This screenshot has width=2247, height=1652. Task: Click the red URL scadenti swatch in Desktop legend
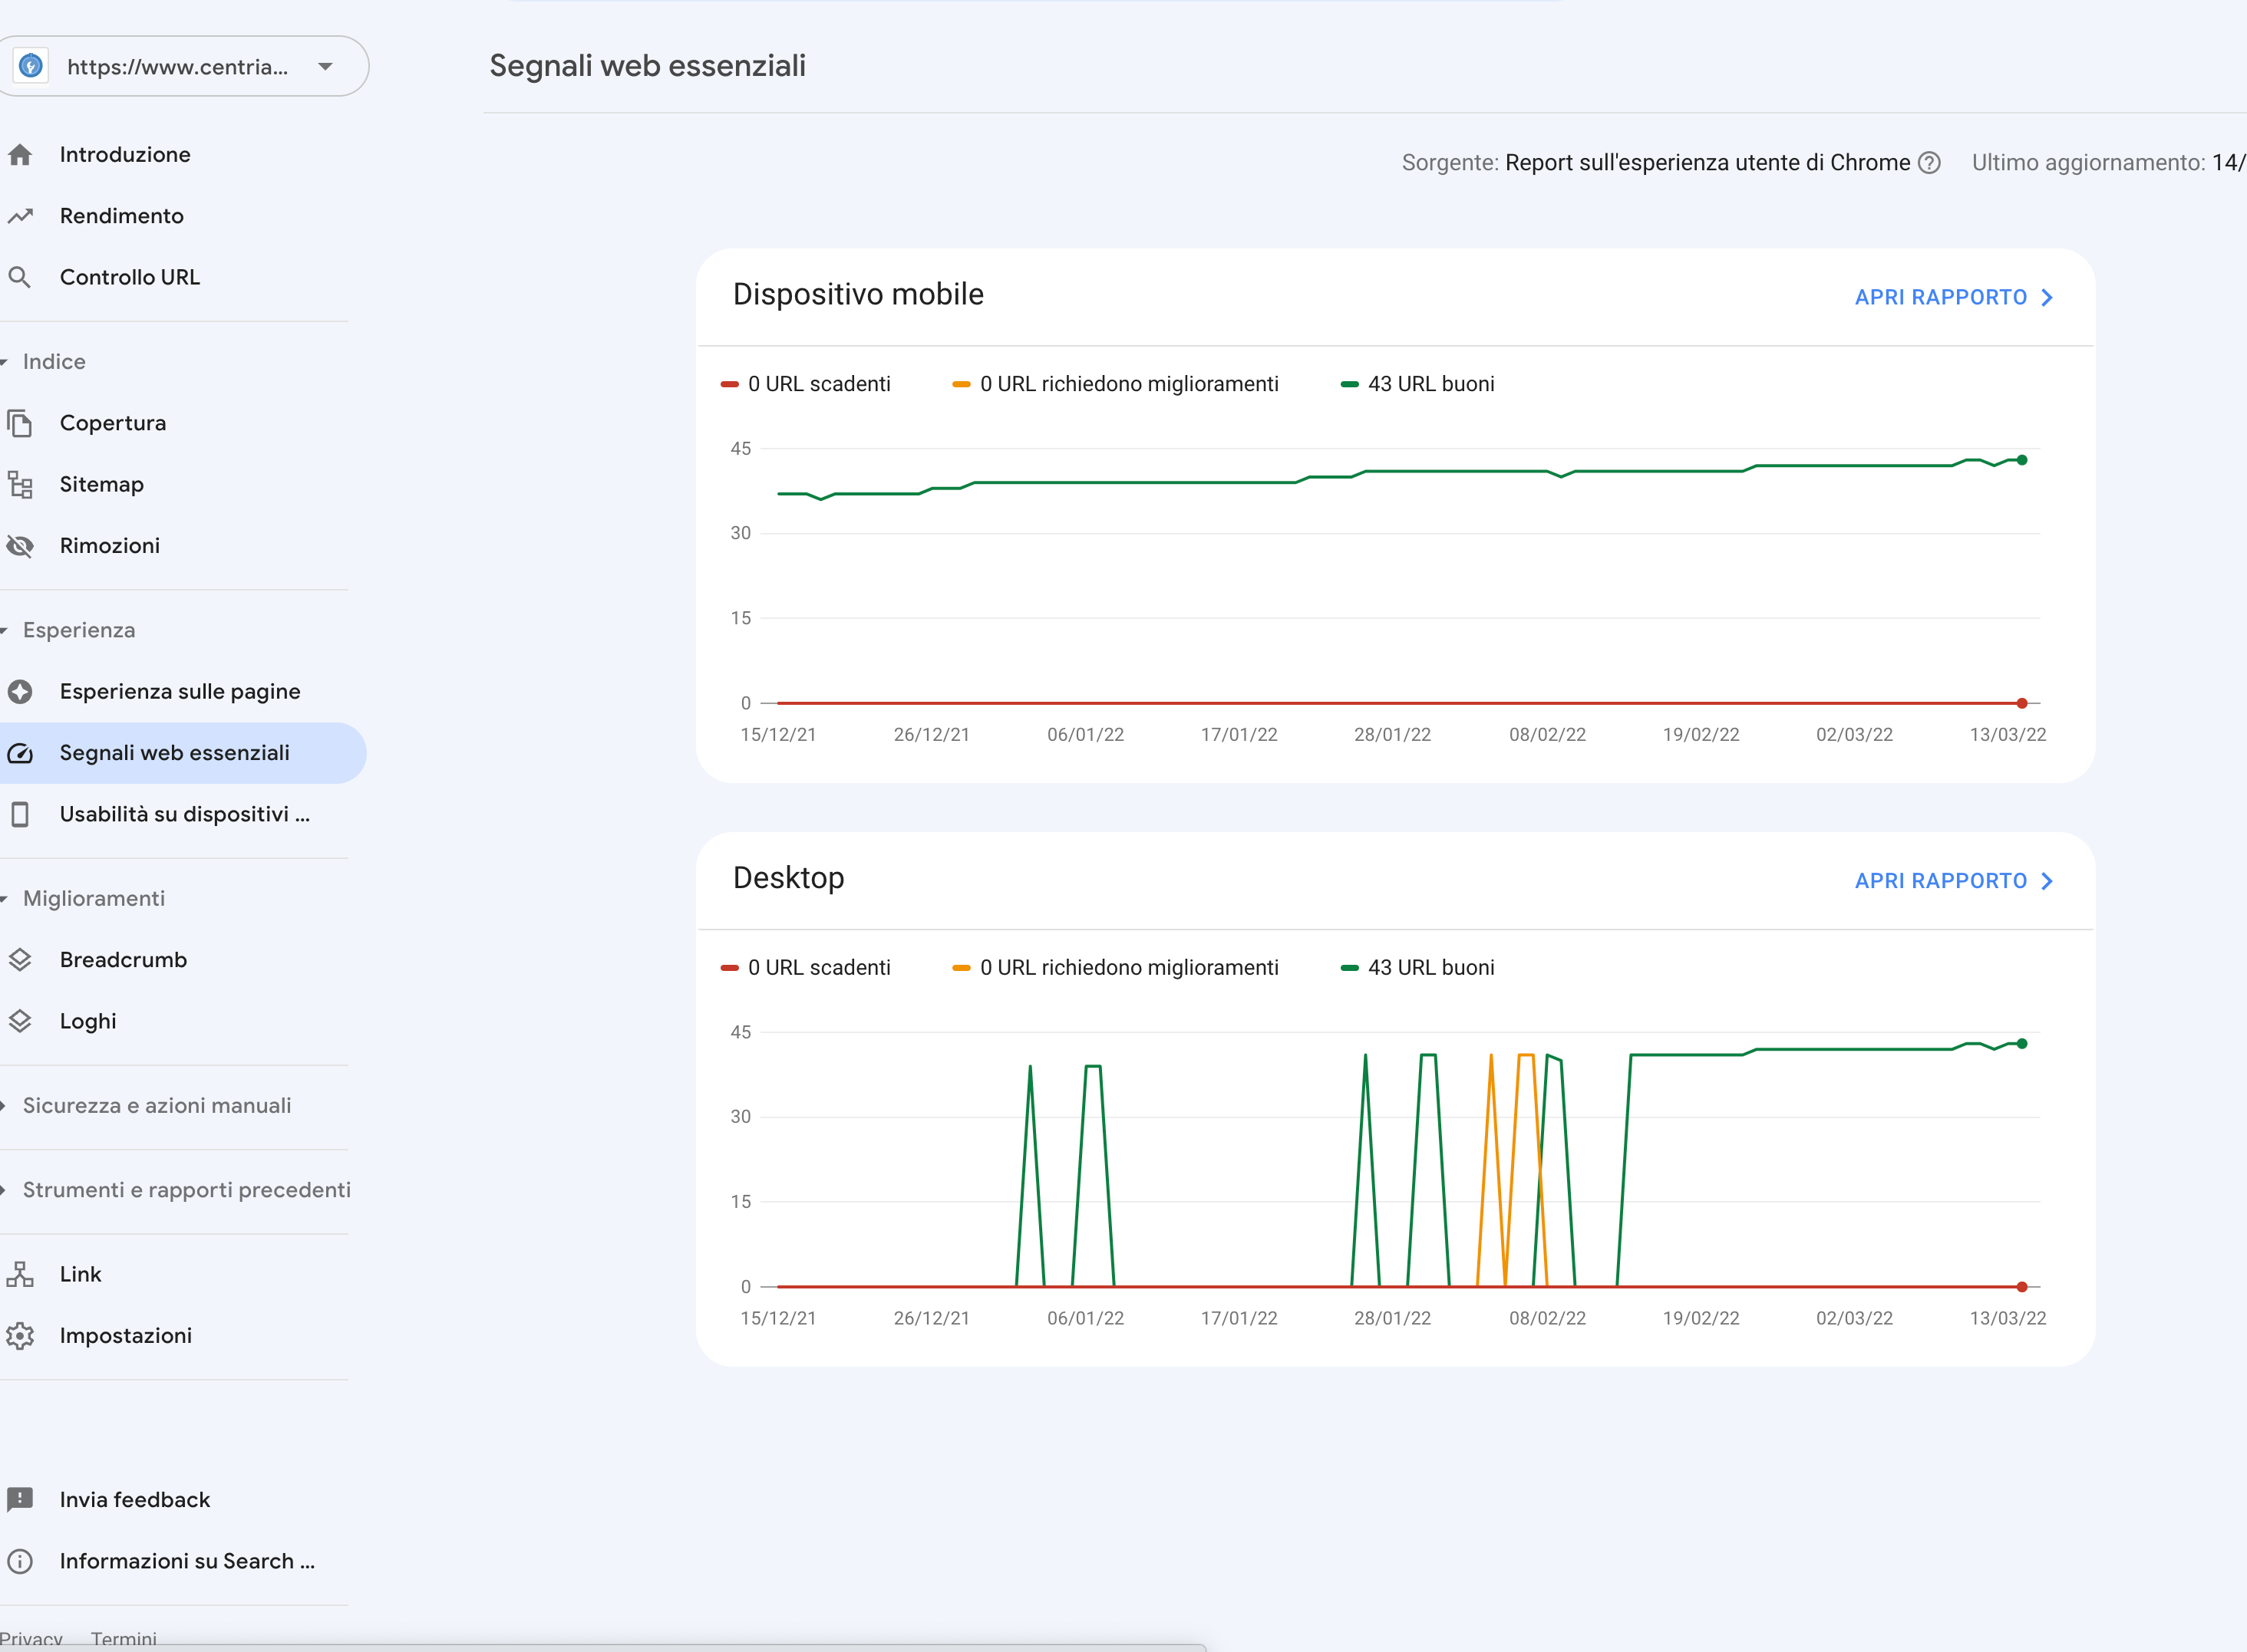pyautogui.click(x=729, y=968)
